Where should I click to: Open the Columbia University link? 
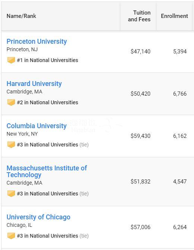(37, 126)
